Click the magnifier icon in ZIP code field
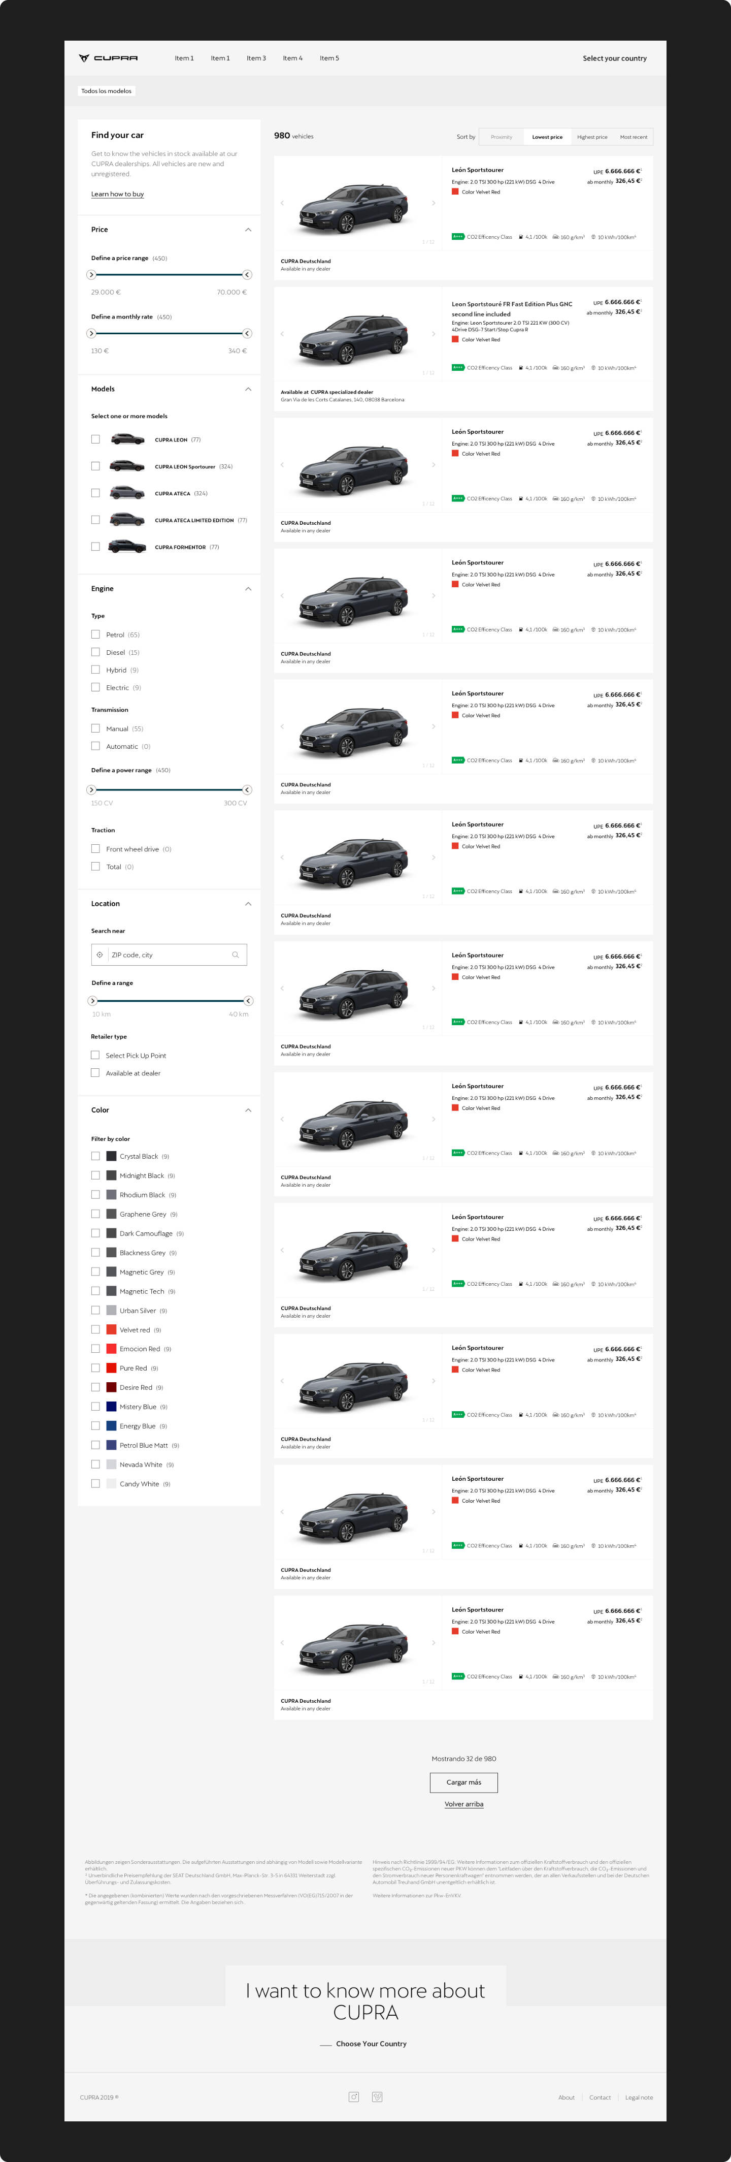This screenshot has width=731, height=2162. pos(236,955)
